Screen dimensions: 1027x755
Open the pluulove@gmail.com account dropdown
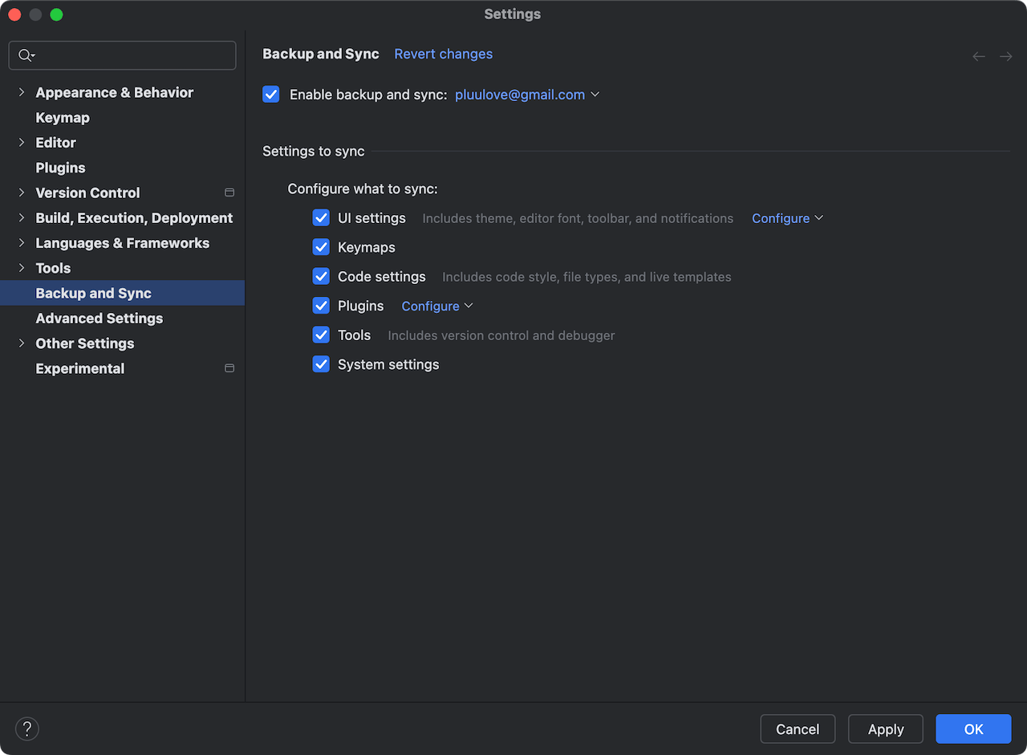(527, 95)
